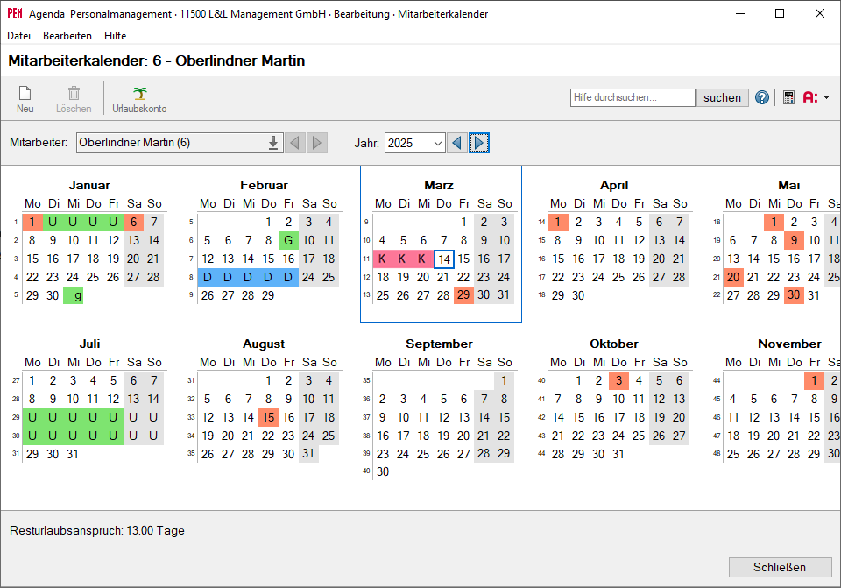Open the calculator icon in toolbar

point(788,97)
